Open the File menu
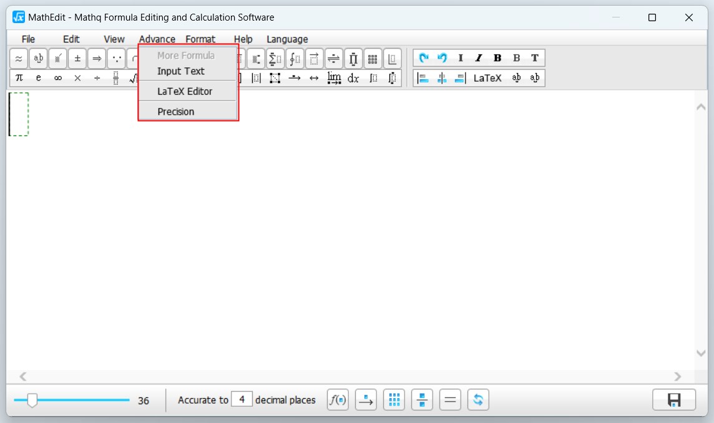The height and width of the screenshot is (423, 714). click(28, 39)
